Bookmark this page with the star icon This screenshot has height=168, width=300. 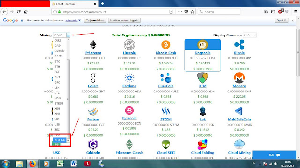[x=193, y=12]
